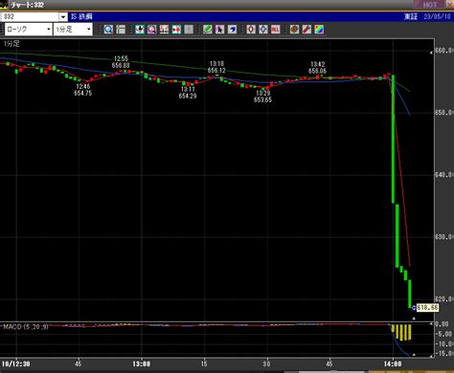The width and height of the screenshot is (454, 373).
Task: Click the 東証 exchange label
Action: 411,16
